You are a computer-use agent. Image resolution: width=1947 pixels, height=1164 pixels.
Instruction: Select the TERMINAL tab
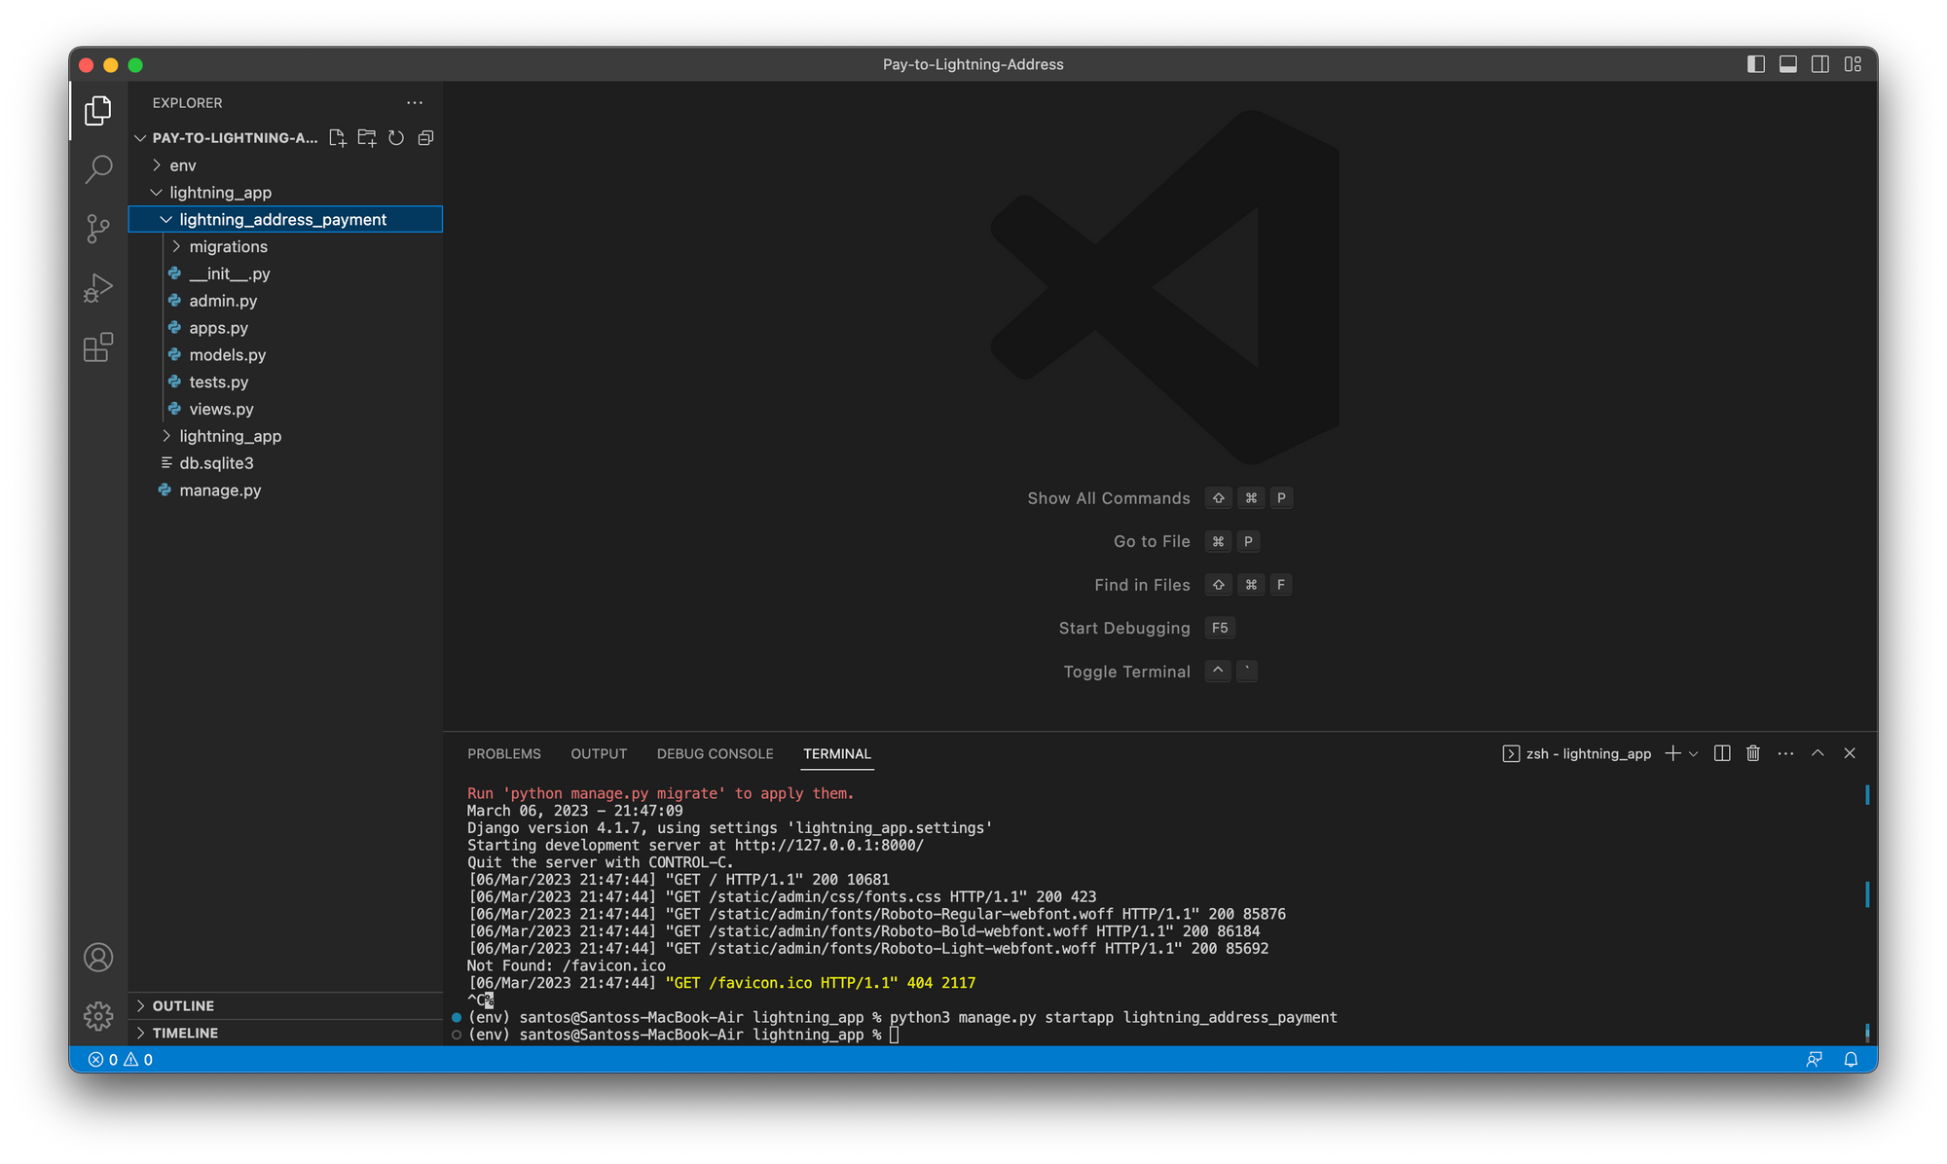837,754
